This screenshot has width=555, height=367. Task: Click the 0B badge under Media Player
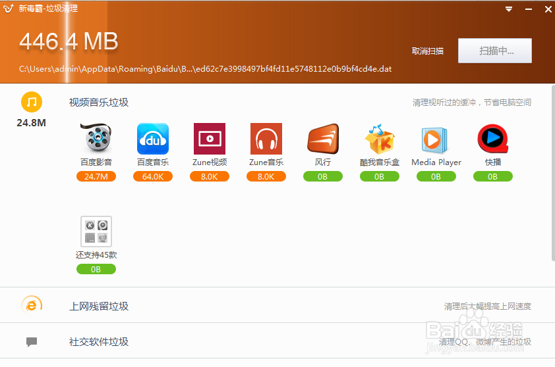coord(436,176)
